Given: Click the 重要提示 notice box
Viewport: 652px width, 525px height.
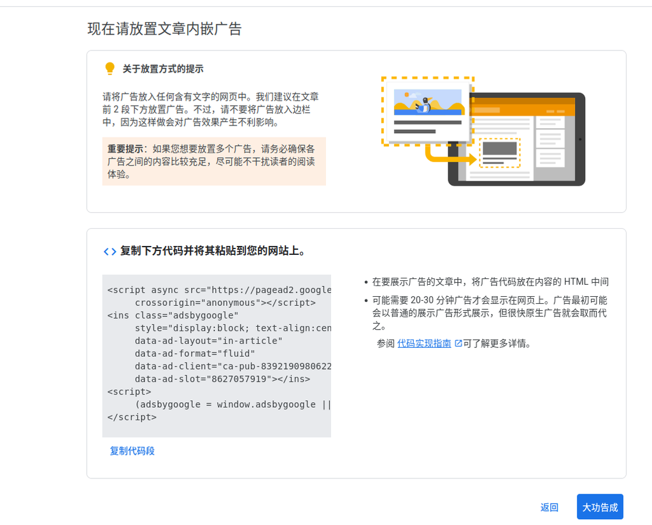Looking at the screenshot, I should pos(214,161).
